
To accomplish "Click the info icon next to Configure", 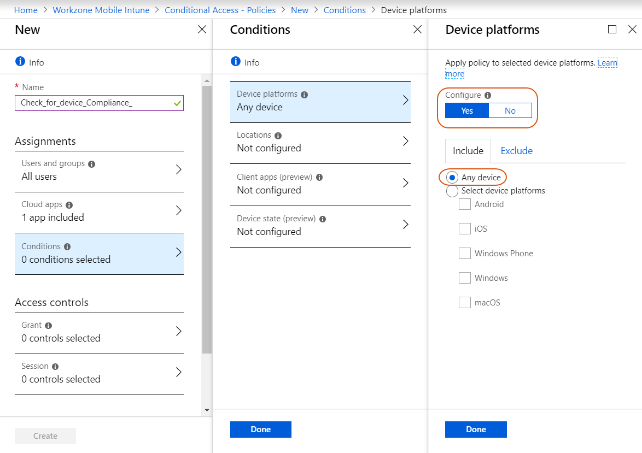I will pyautogui.click(x=488, y=95).
